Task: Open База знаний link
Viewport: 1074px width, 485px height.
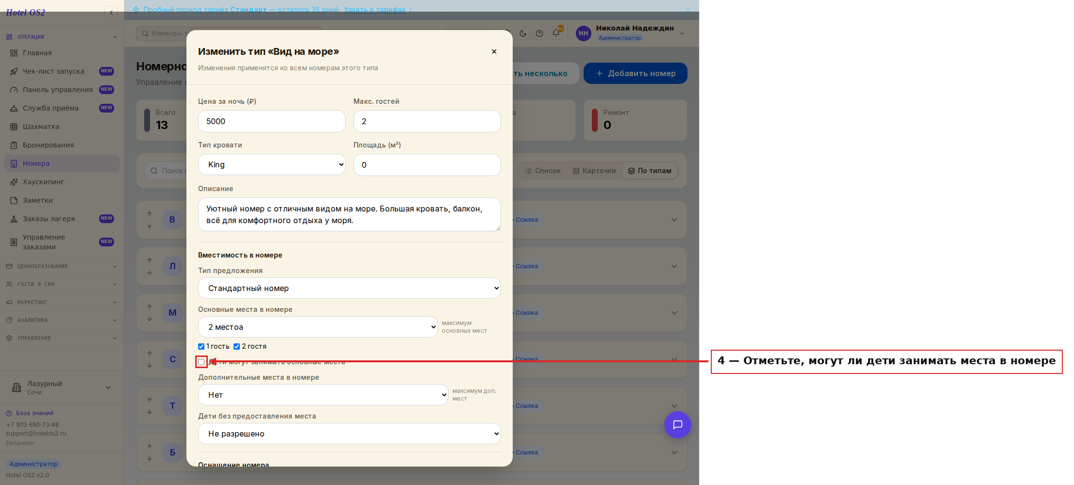Action: tap(34, 413)
